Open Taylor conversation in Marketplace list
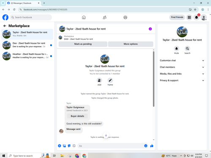This screenshot has width=211, height=158. tap(27, 34)
